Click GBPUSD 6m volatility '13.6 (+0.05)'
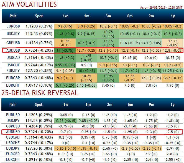184x163 pixels. [130, 43]
